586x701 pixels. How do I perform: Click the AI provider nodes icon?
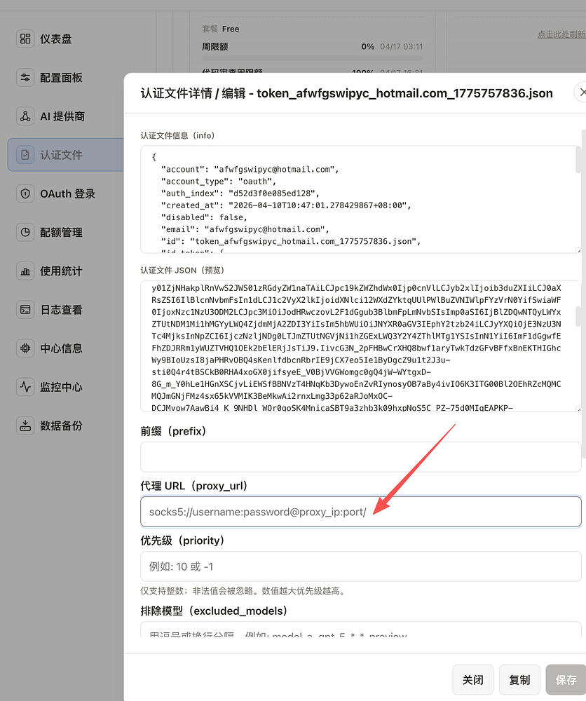[x=25, y=116]
